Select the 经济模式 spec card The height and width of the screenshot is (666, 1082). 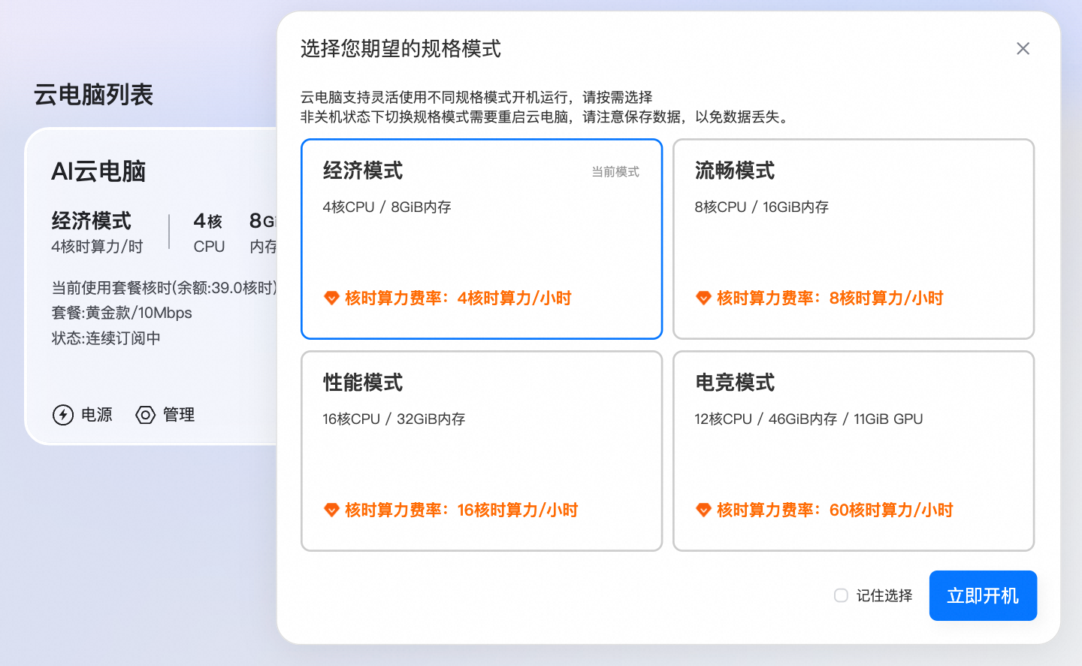[x=482, y=239]
